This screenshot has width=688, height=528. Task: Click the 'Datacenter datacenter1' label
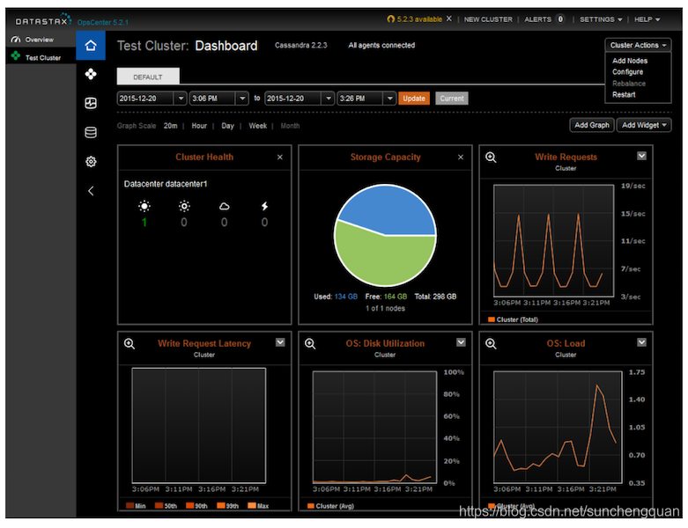coord(166,184)
